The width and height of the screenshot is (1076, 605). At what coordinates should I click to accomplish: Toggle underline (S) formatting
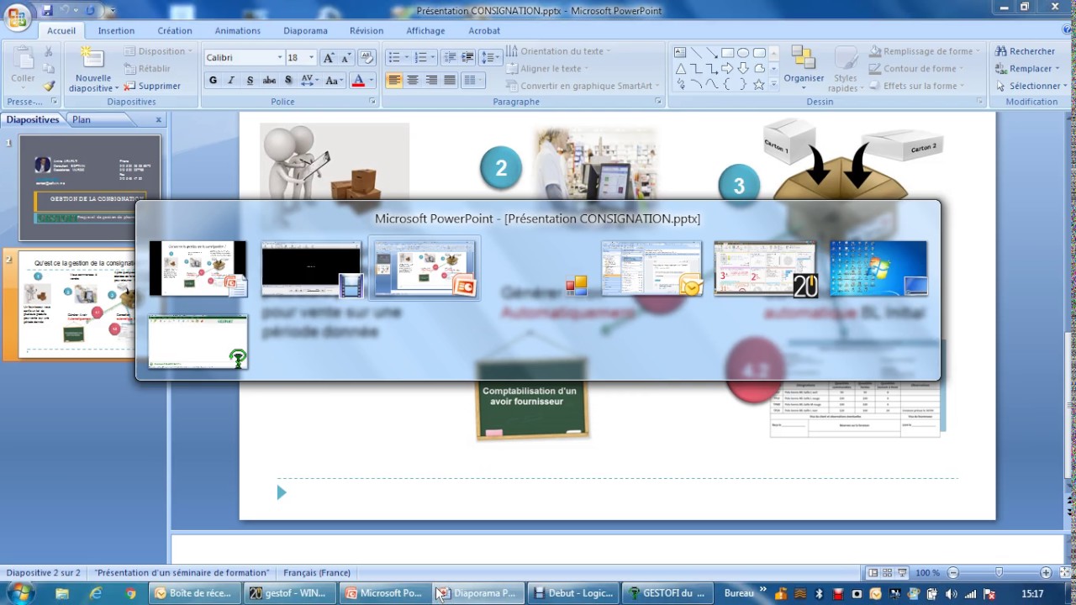click(x=250, y=81)
